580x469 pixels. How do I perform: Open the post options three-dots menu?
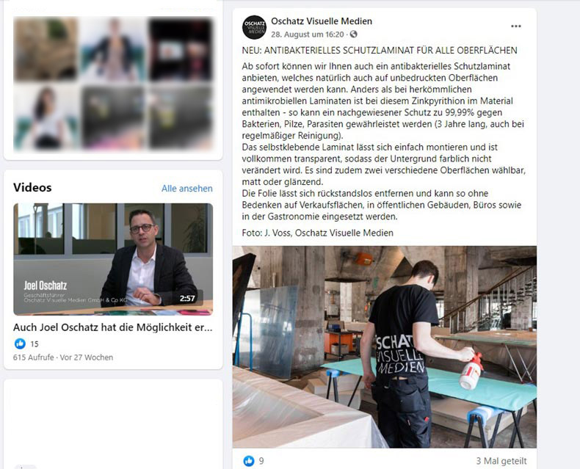point(515,26)
